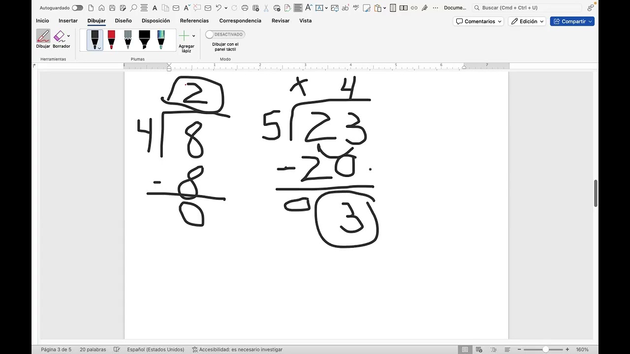Switch to web layout view icon
Screen dimensions: 630x354
(x=479, y=350)
